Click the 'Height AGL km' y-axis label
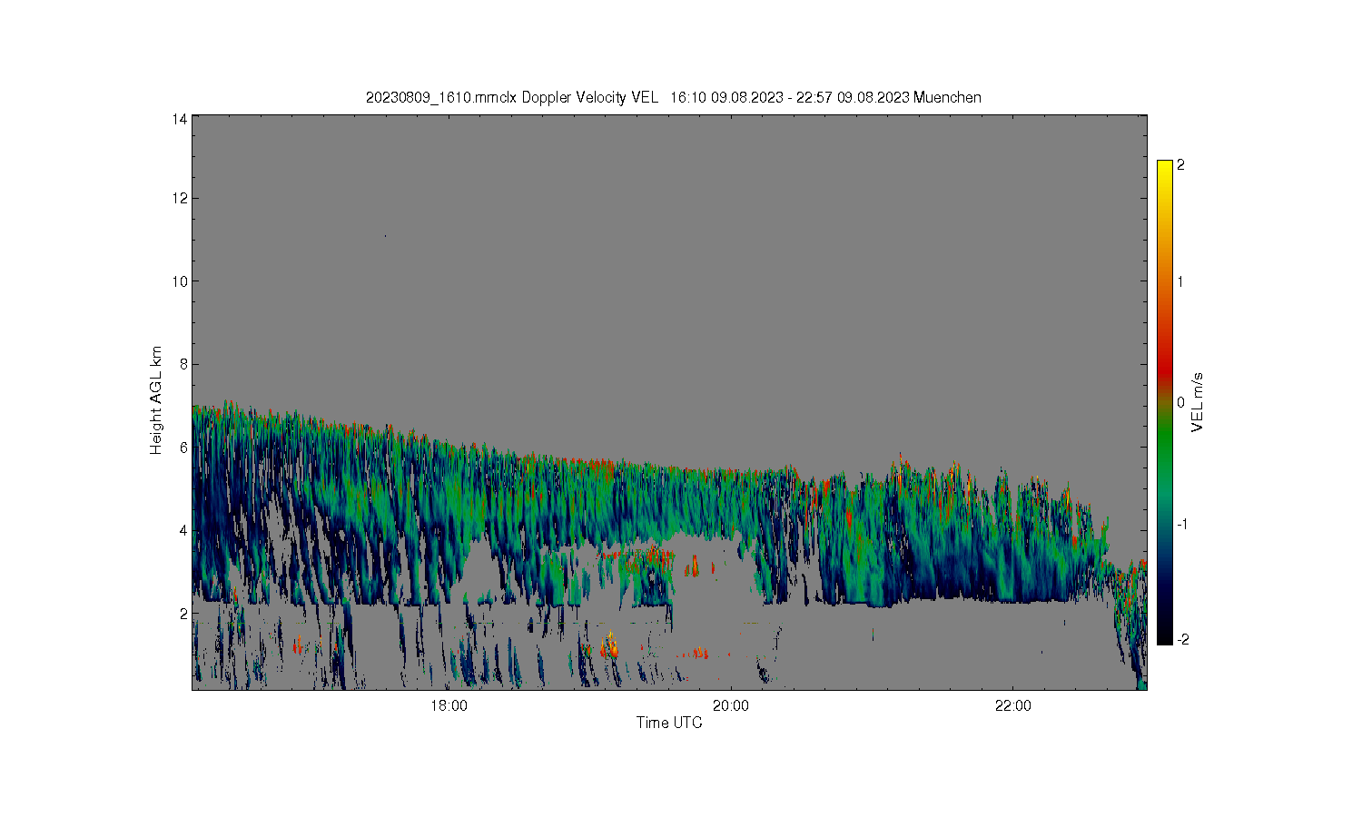This screenshot has width=1362, height=817. 156,400
